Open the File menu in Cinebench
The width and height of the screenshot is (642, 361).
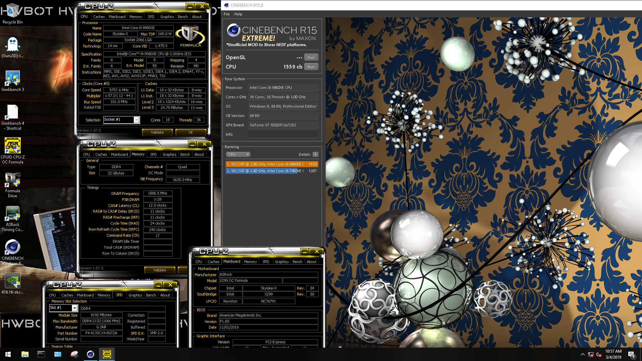[x=227, y=14]
